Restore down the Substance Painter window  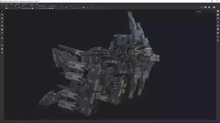point(212,1)
